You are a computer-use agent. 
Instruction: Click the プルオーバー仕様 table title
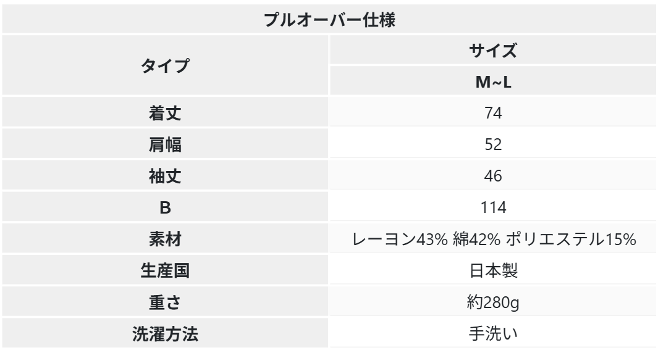click(x=329, y=19)
